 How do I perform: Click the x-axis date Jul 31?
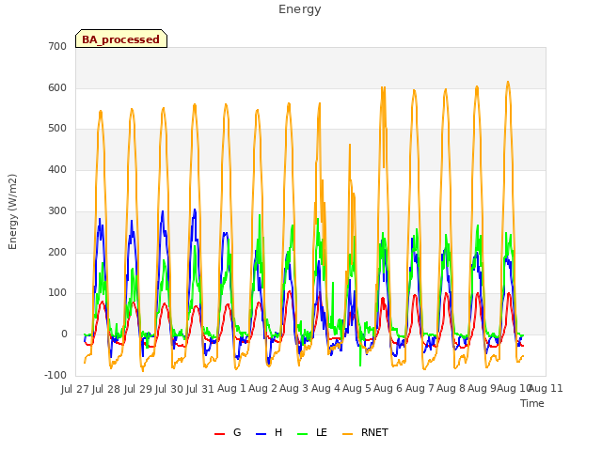pos(200,389)
